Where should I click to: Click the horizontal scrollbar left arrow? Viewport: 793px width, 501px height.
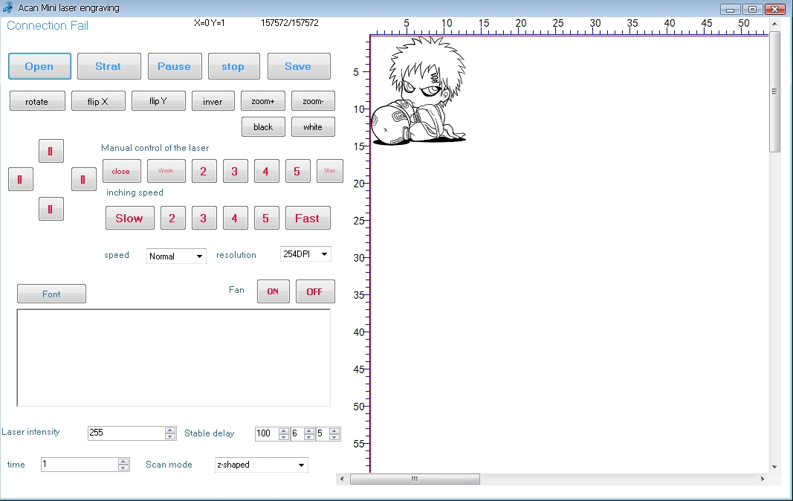click(343, 479)
